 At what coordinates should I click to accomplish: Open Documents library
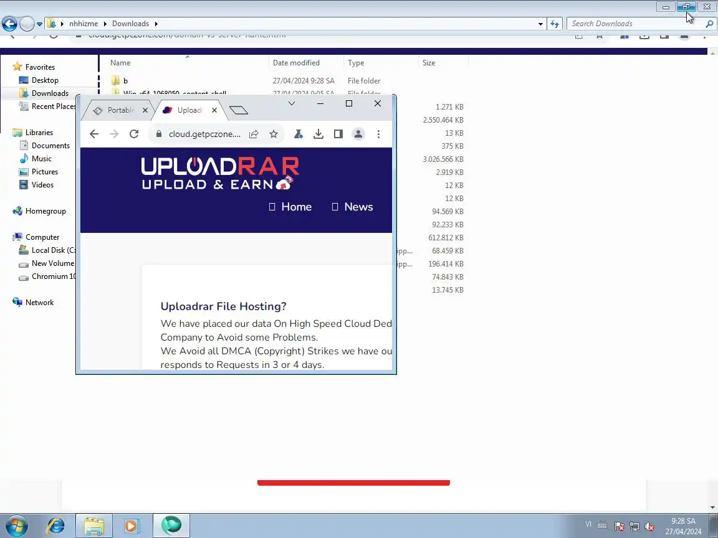[x=50, y=146]
